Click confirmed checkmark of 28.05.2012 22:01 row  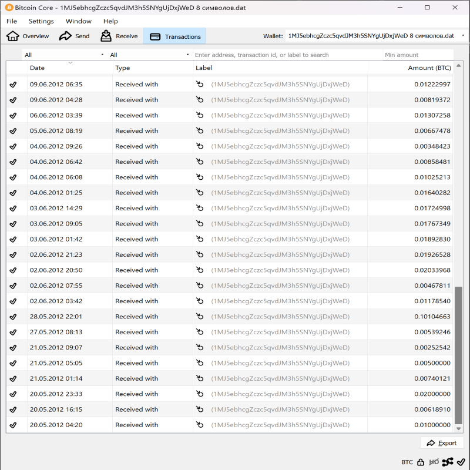(13, 317)
